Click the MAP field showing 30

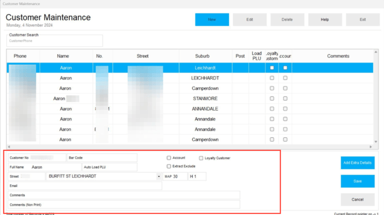175,176
